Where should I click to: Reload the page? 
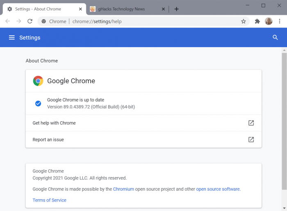point(30,21)
